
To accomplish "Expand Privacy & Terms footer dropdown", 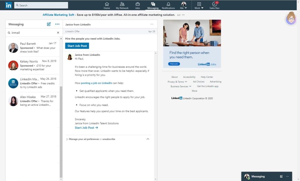I will point(177,82).
